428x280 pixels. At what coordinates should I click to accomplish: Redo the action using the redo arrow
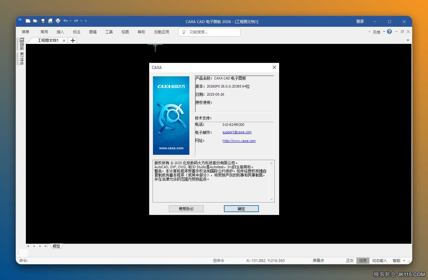tap(76, 21)
